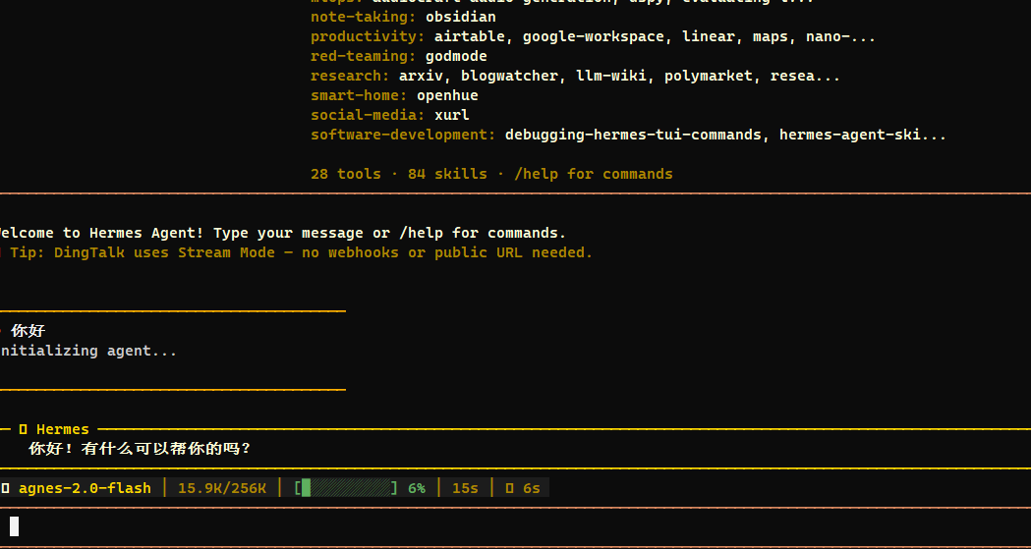Viewport: 1031px width, 549px height.
Task: Click the /help for commands footer text
Action: [x=594, y=174]
